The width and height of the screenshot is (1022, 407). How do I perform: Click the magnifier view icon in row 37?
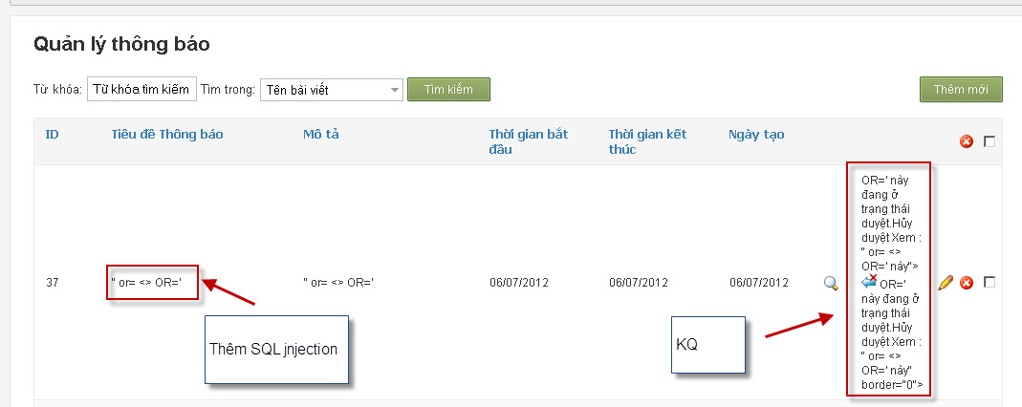tap(831, 283)
